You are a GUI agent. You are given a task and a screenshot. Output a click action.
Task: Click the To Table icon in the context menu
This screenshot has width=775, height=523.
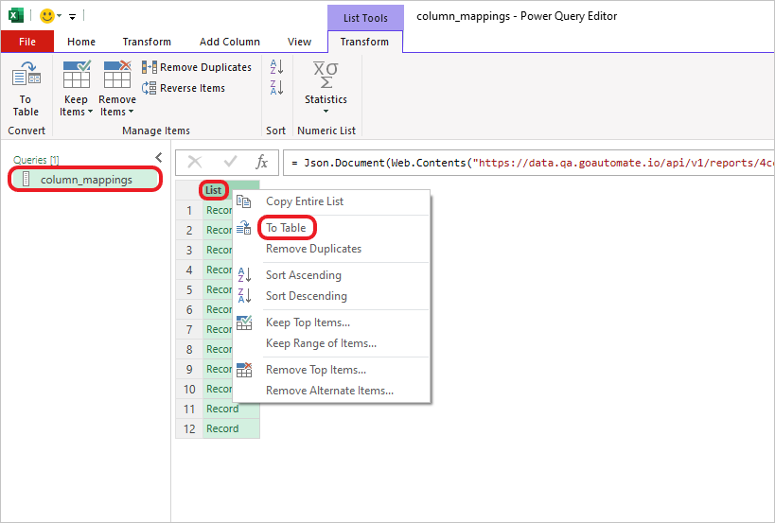[x=244, y=227]
